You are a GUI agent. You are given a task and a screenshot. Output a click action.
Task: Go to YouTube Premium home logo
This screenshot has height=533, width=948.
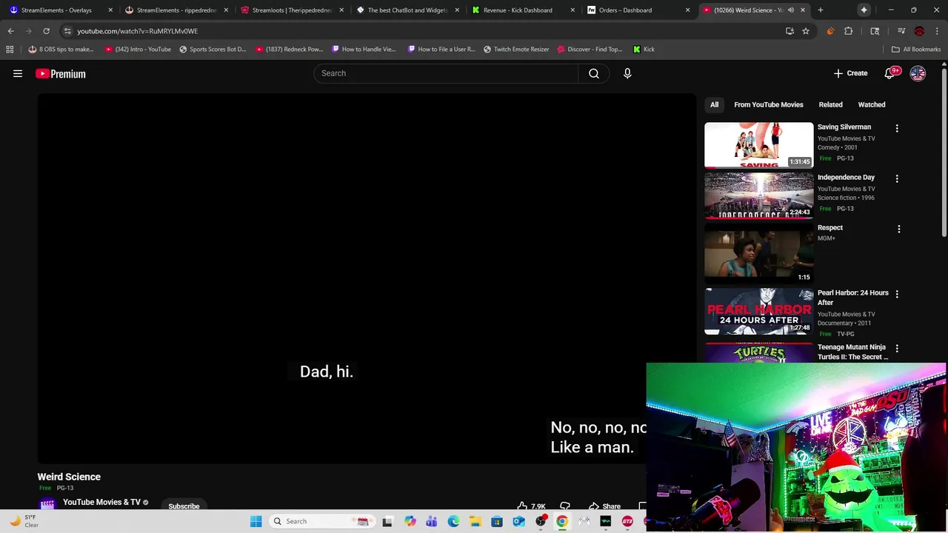(x=61, y=73)
